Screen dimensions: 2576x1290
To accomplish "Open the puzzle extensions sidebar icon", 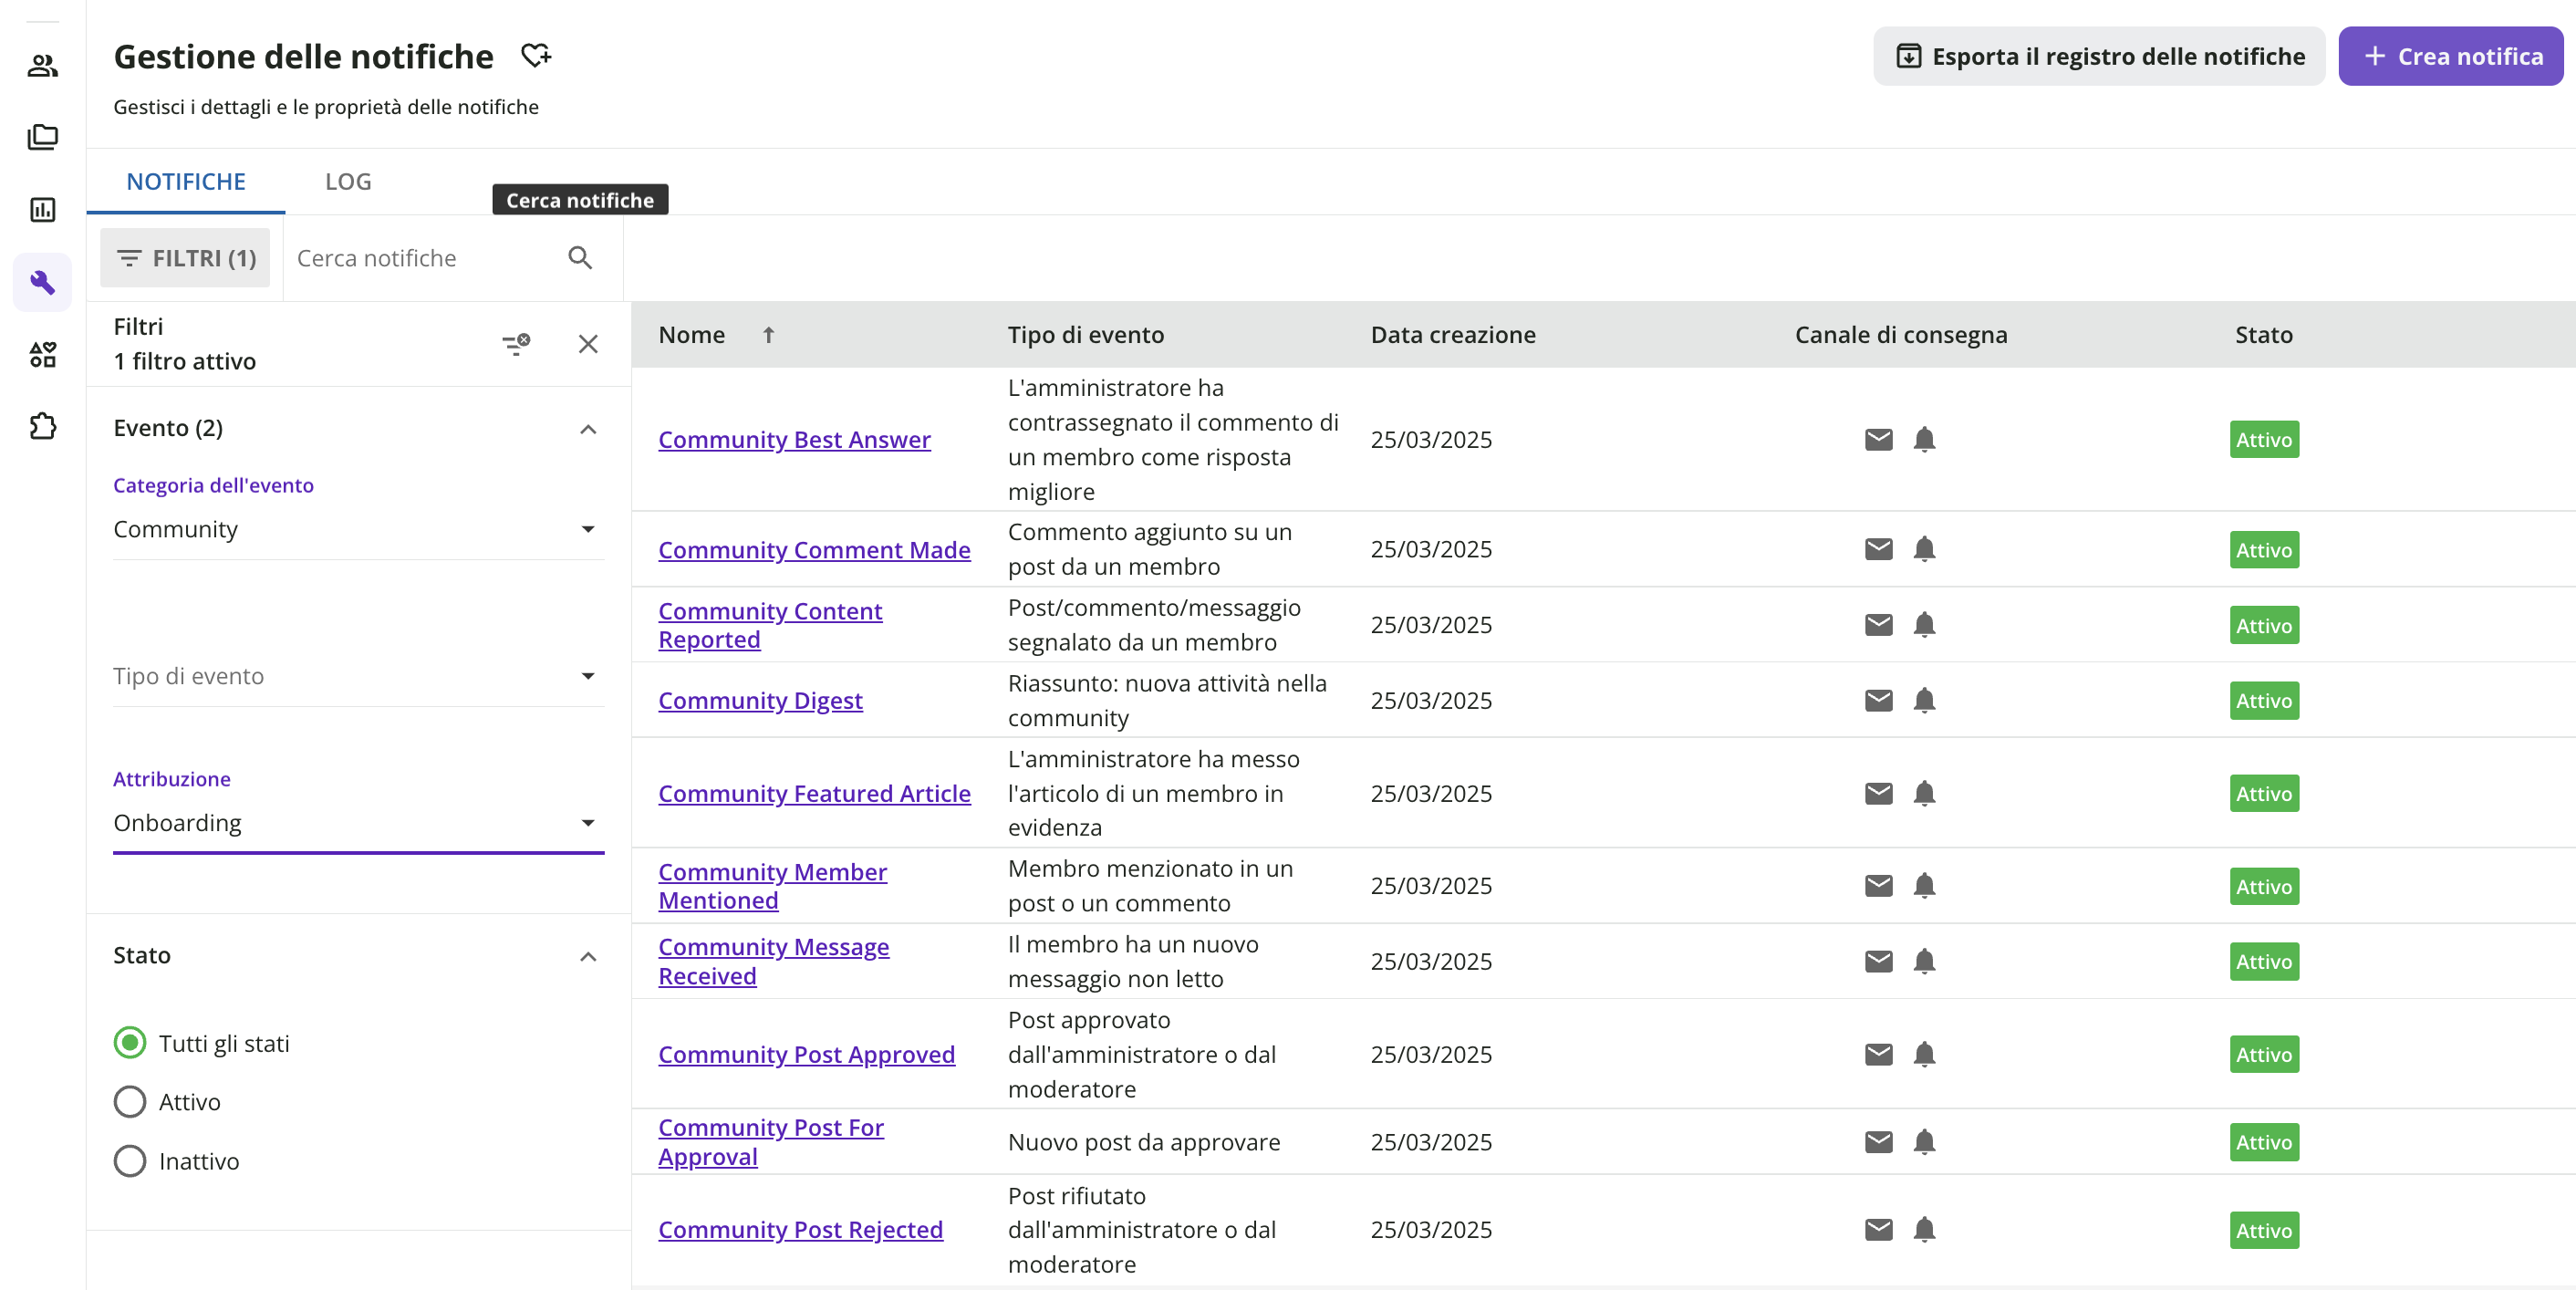I will (x=42, y=426).
